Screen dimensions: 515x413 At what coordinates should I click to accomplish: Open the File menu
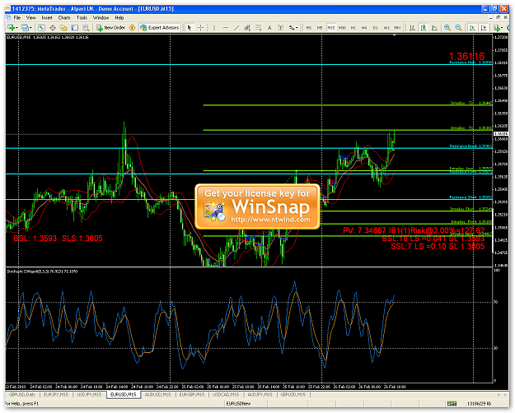[17, 18]
